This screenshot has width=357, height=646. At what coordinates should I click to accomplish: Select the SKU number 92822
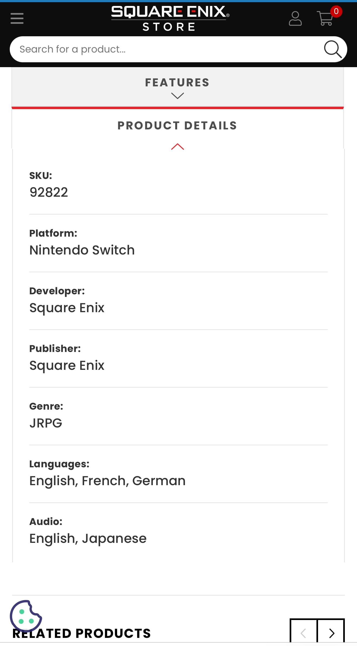coord(49,192)
